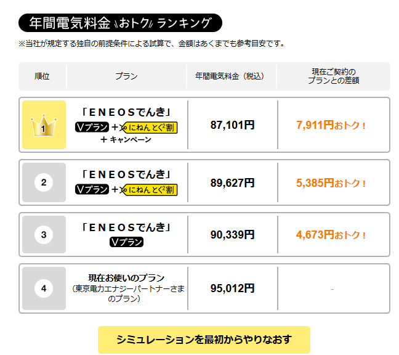This screenshot has height=355, width=399.
Task: Select the 順位 column header
Action: [x=42, y=76]
